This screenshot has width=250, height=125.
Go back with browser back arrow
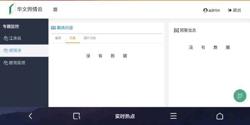(30, 116)
